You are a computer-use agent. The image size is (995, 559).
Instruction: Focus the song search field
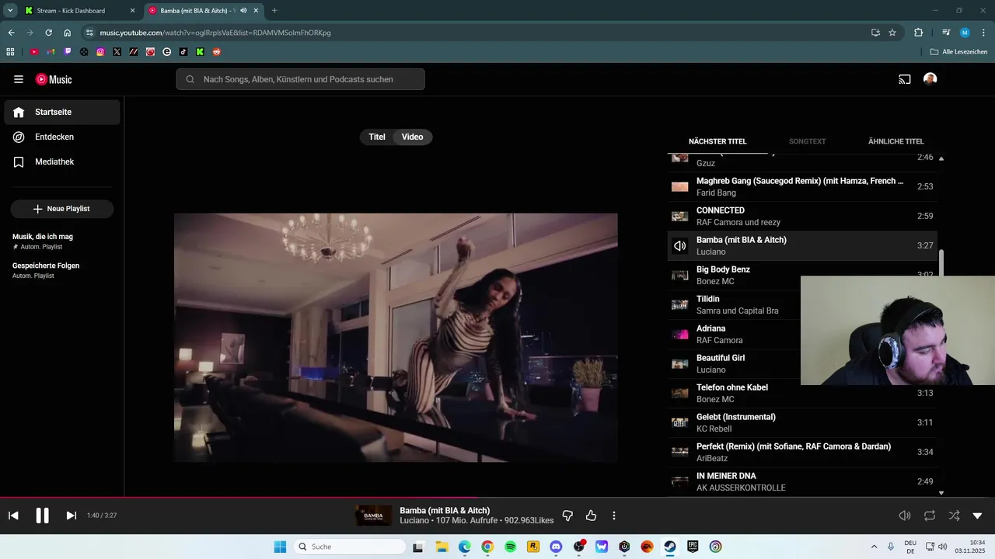point(300,79)
